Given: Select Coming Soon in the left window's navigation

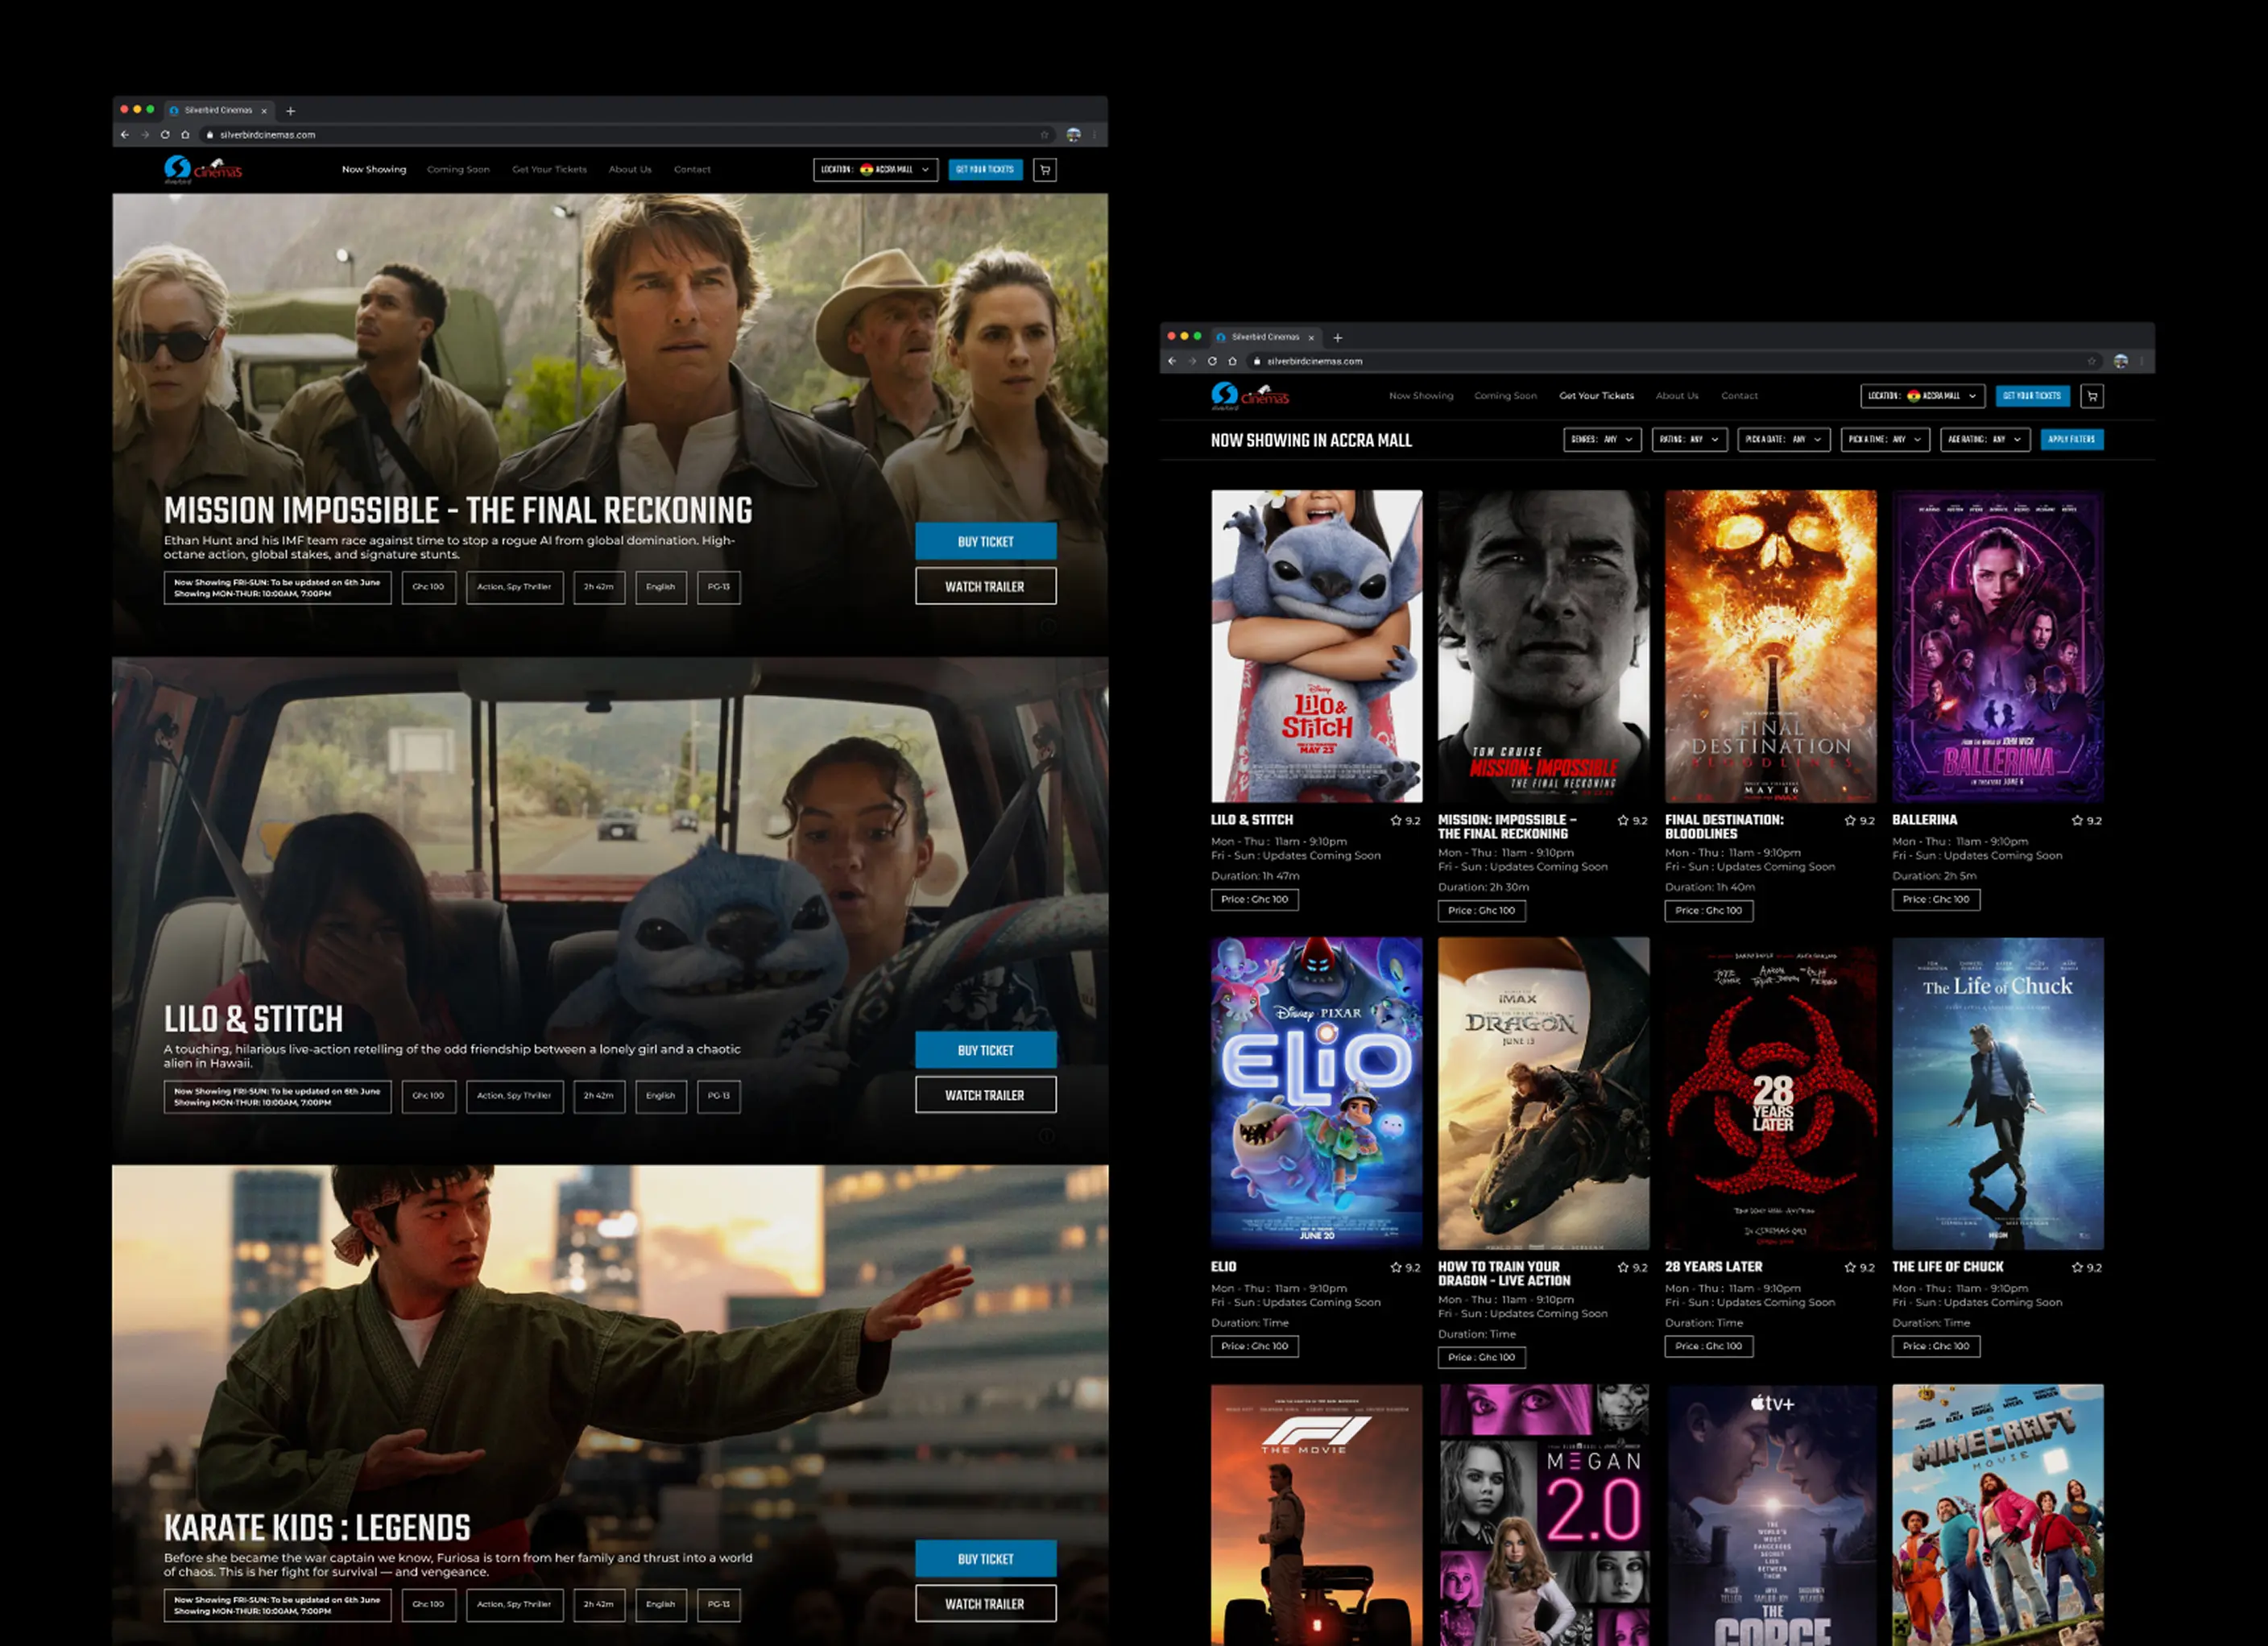Looking at the screenshot, I should pyautogui.click(x=458, y=170).
